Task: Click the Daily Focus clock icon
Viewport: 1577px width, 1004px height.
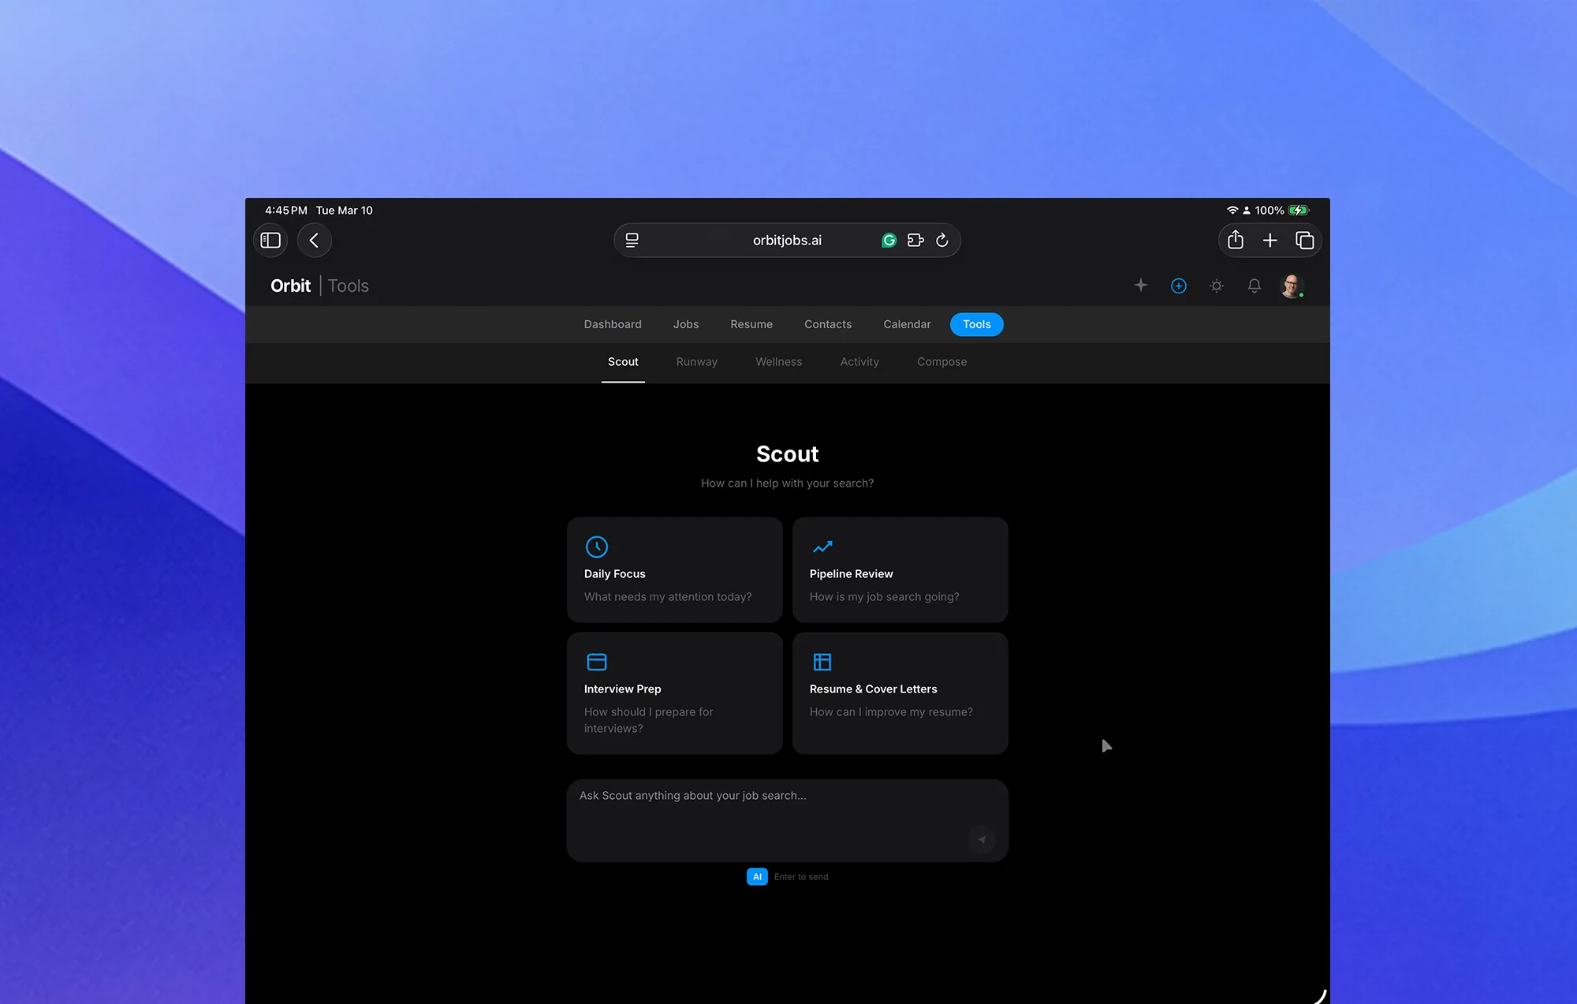Action: tap(597, 547)
